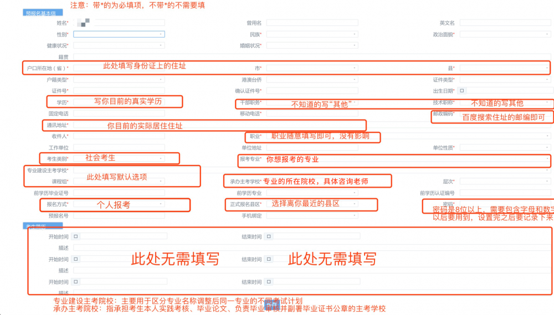This screenshot has height=315, width=554.
Task: Click the first 开始时间 calendar icon
Action: pyautogui.click(x=76, y=236)
